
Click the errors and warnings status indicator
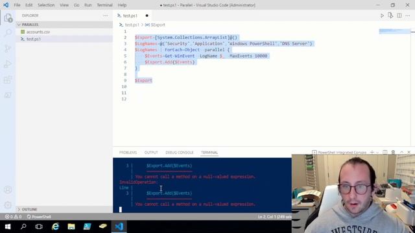[13, 217]
